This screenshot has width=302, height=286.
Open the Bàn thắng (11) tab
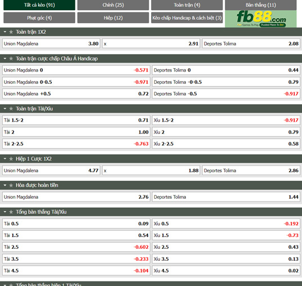[261, 5]
